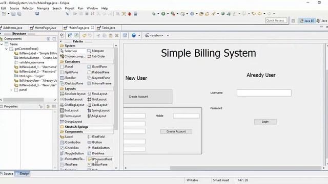Image resolution: width=328 pixels, height=184 pixels.
Task: Click the Quick Access search field
Action: click(276, 20)
